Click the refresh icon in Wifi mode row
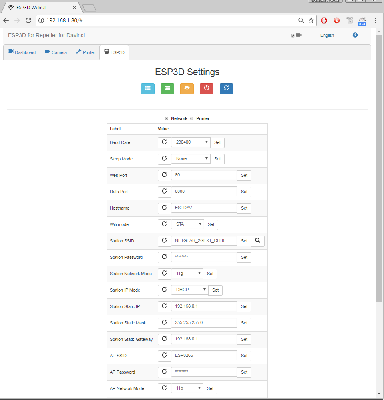384x400 pixels. point(164,224)
